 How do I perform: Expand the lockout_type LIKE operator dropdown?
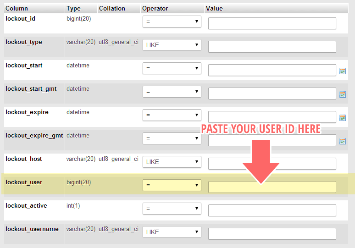click(172, 45)
